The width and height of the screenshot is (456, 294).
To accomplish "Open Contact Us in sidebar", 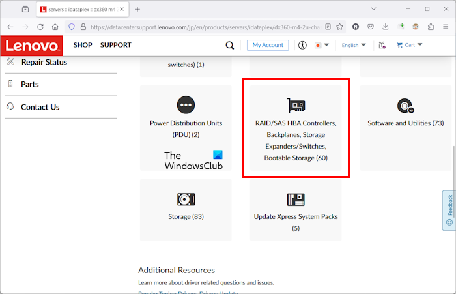I will coord(40,107).
